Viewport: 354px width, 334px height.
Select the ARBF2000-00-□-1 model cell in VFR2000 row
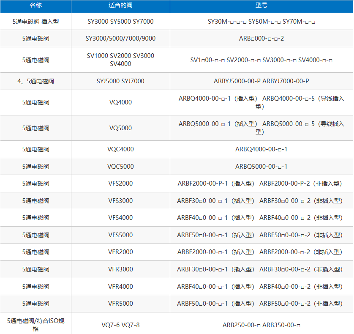coord(261,252)
